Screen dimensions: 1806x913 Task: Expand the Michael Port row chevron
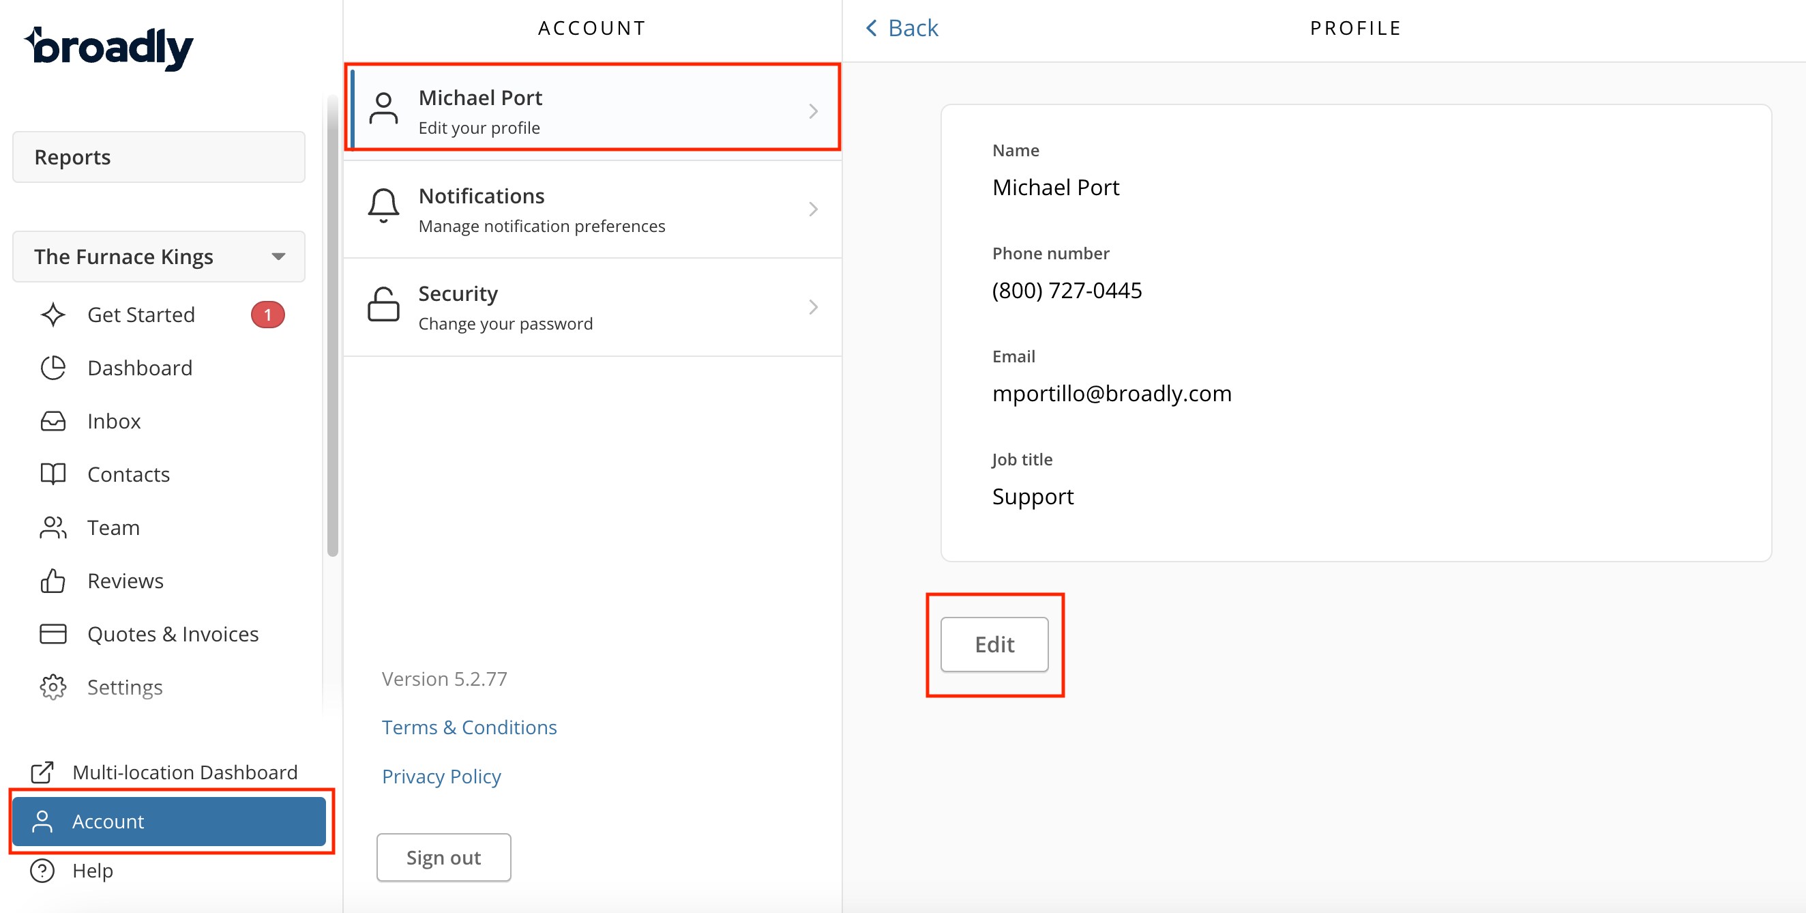(x=813, y=111)
